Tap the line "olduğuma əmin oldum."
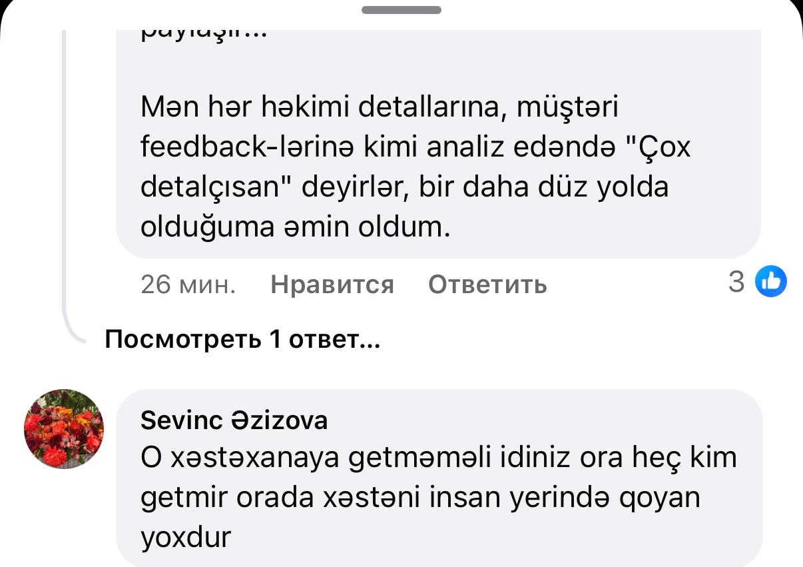803x567 pixels. coord(296,228)
